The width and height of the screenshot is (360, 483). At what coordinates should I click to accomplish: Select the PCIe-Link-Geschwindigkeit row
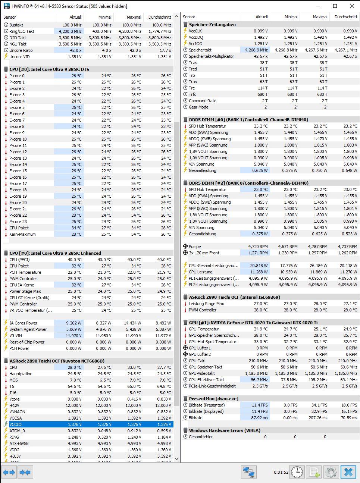[270, 386]
